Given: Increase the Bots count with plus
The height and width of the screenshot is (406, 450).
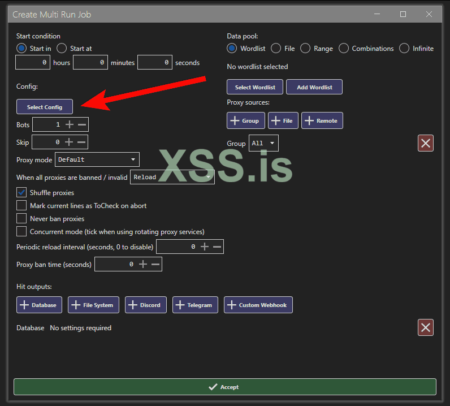Looking at the screenshot, I should [x=70, y=124].
